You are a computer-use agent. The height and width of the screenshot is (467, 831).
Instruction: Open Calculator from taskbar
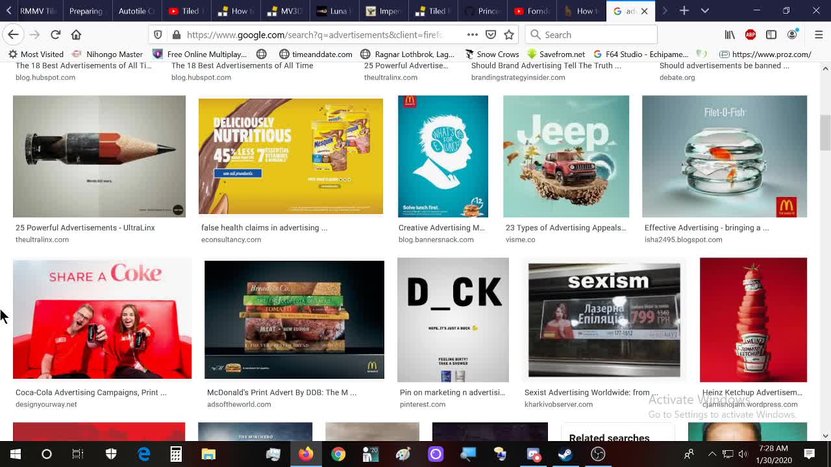(176, 454)
